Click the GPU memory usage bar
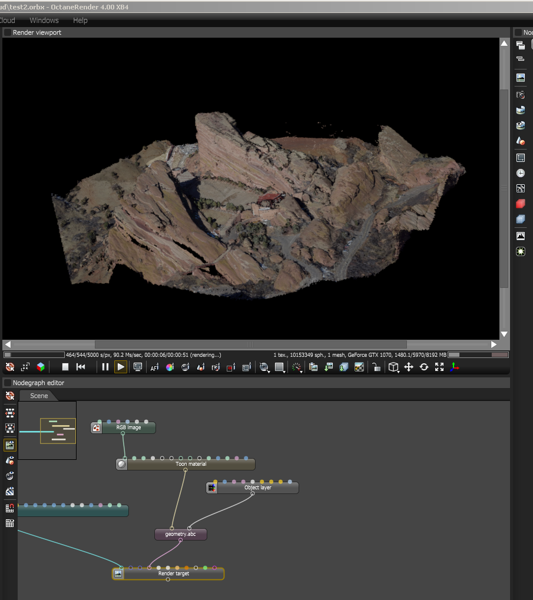The image size is (533, 600). (478, 354)
